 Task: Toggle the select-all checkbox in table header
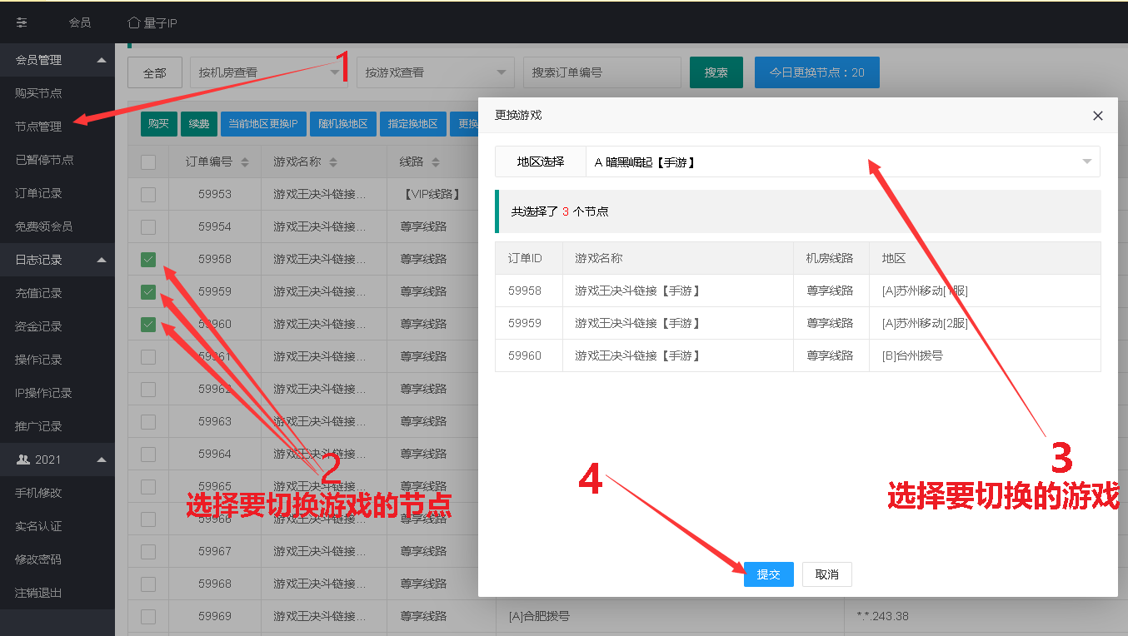click(148, 162)
